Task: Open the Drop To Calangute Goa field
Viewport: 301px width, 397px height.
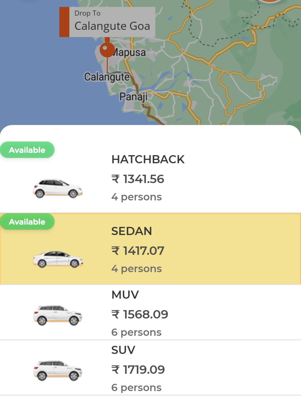Action: (x=107, y=22)
